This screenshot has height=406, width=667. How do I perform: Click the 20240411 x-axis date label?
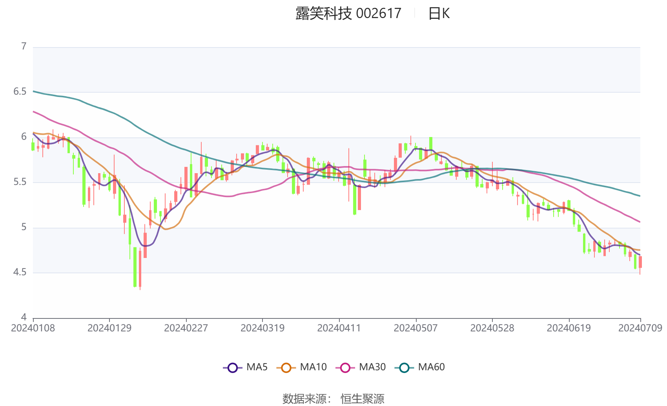click(x=339, y=328)
